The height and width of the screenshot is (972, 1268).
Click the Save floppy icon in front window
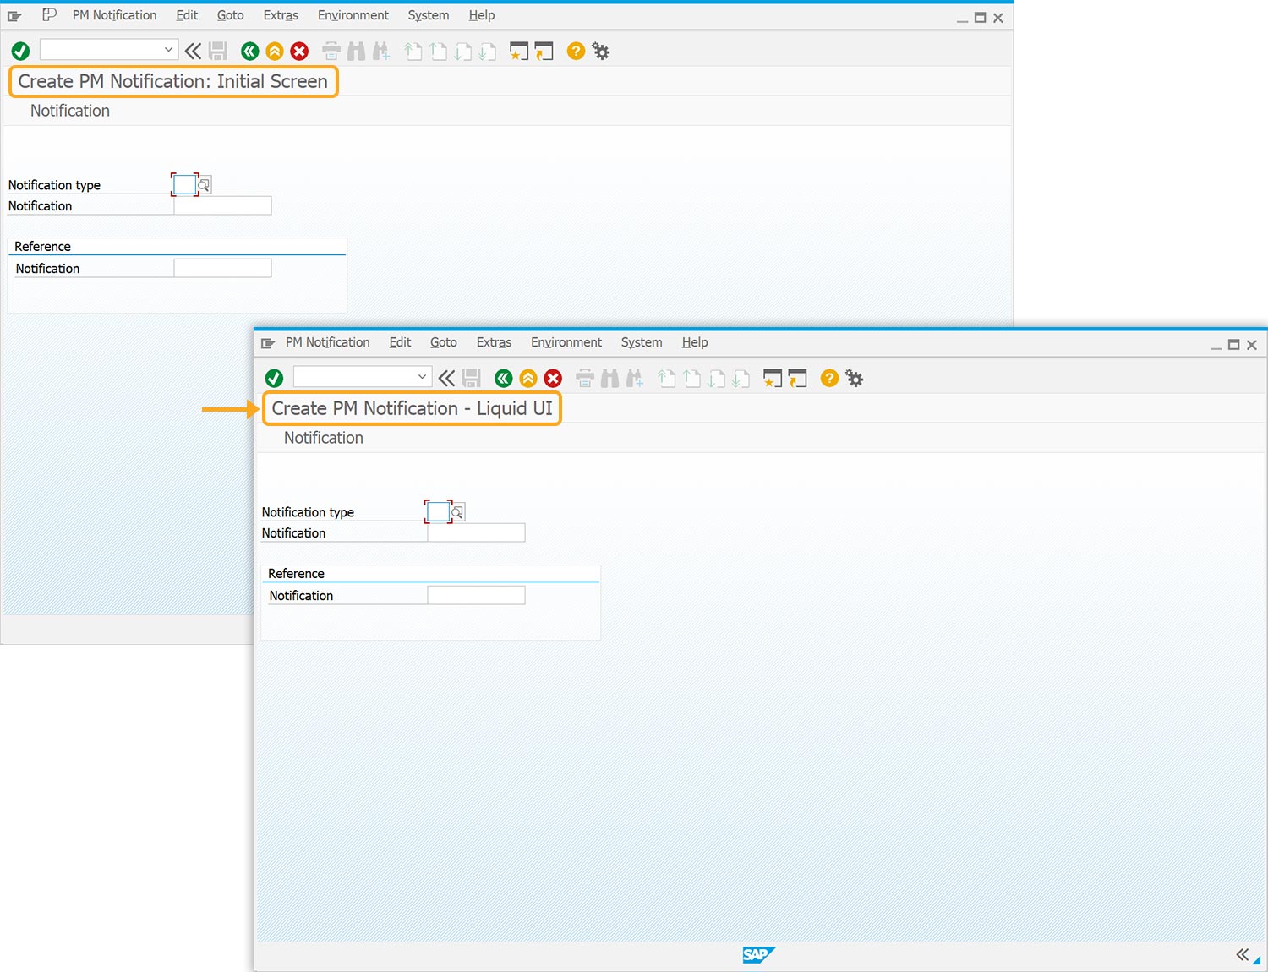(472, 379)
